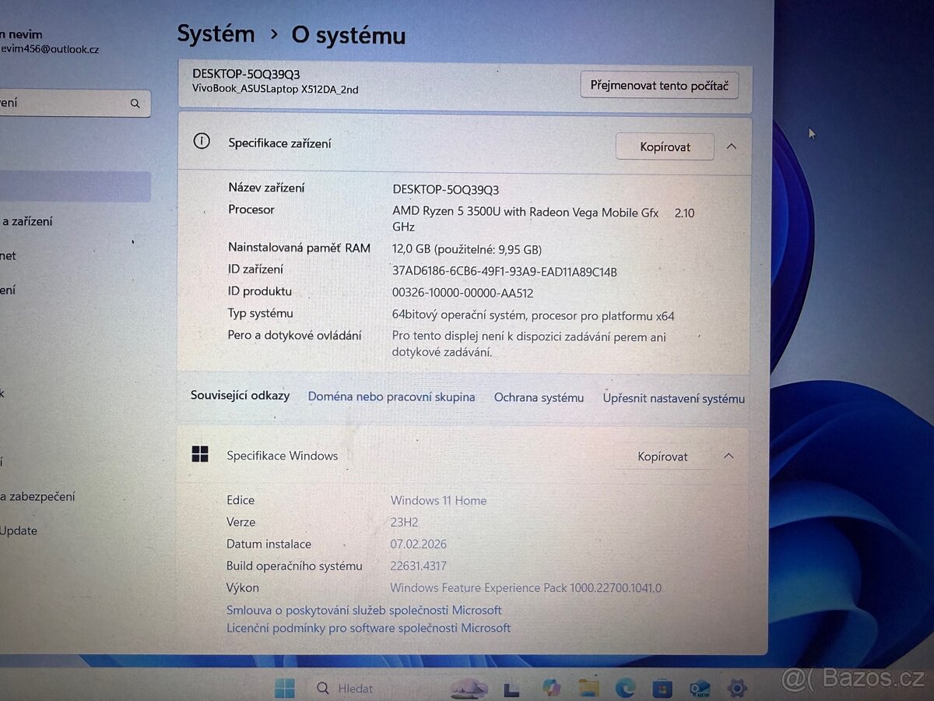Click the Specifikace zařízení info icon

(x=202, y=142)
